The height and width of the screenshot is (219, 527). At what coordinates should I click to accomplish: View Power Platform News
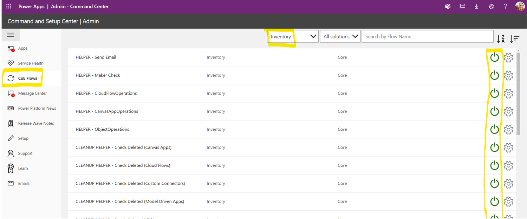click(x=37, y=108)
